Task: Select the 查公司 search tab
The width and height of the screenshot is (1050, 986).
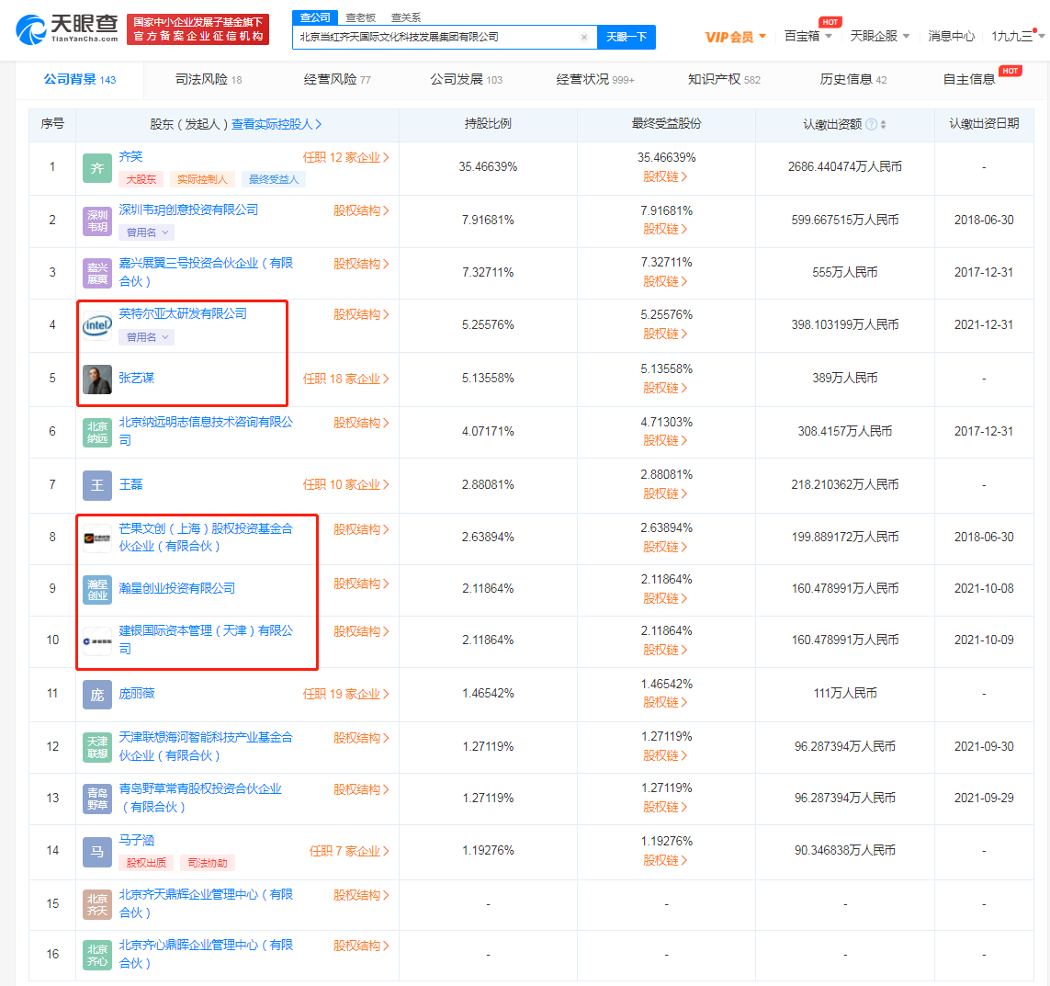Action: coord(315,17)
